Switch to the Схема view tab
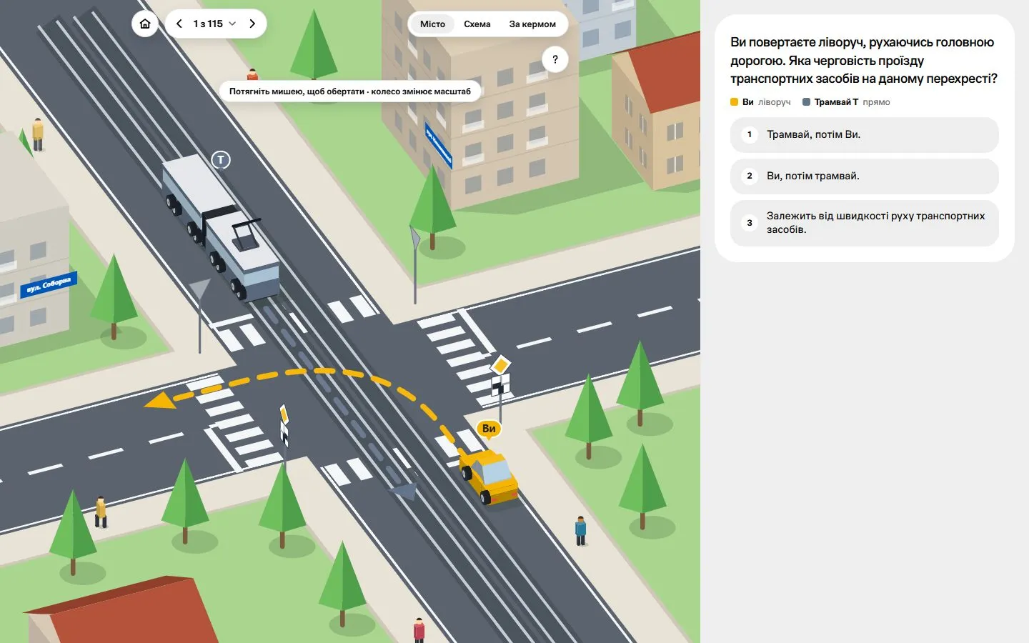Viewport: 1029px width, 643px height. (x=477, y=24)
